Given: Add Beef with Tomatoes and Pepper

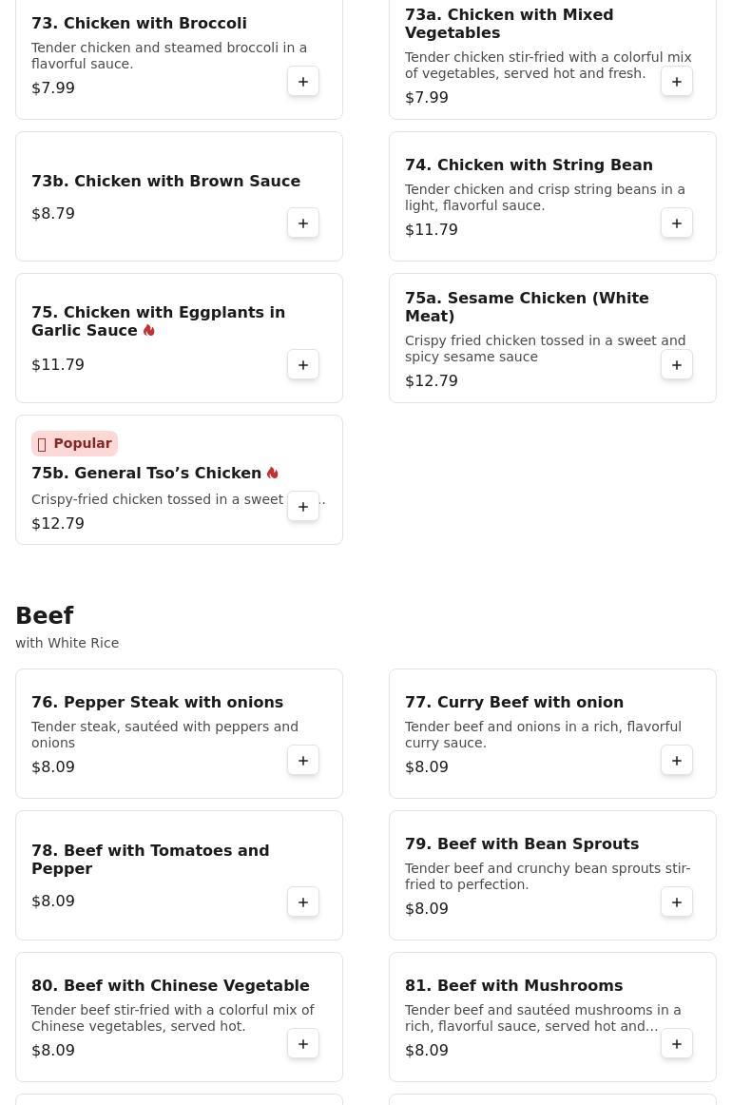Looking at the screenshot, I should click(x=303, y=902).
